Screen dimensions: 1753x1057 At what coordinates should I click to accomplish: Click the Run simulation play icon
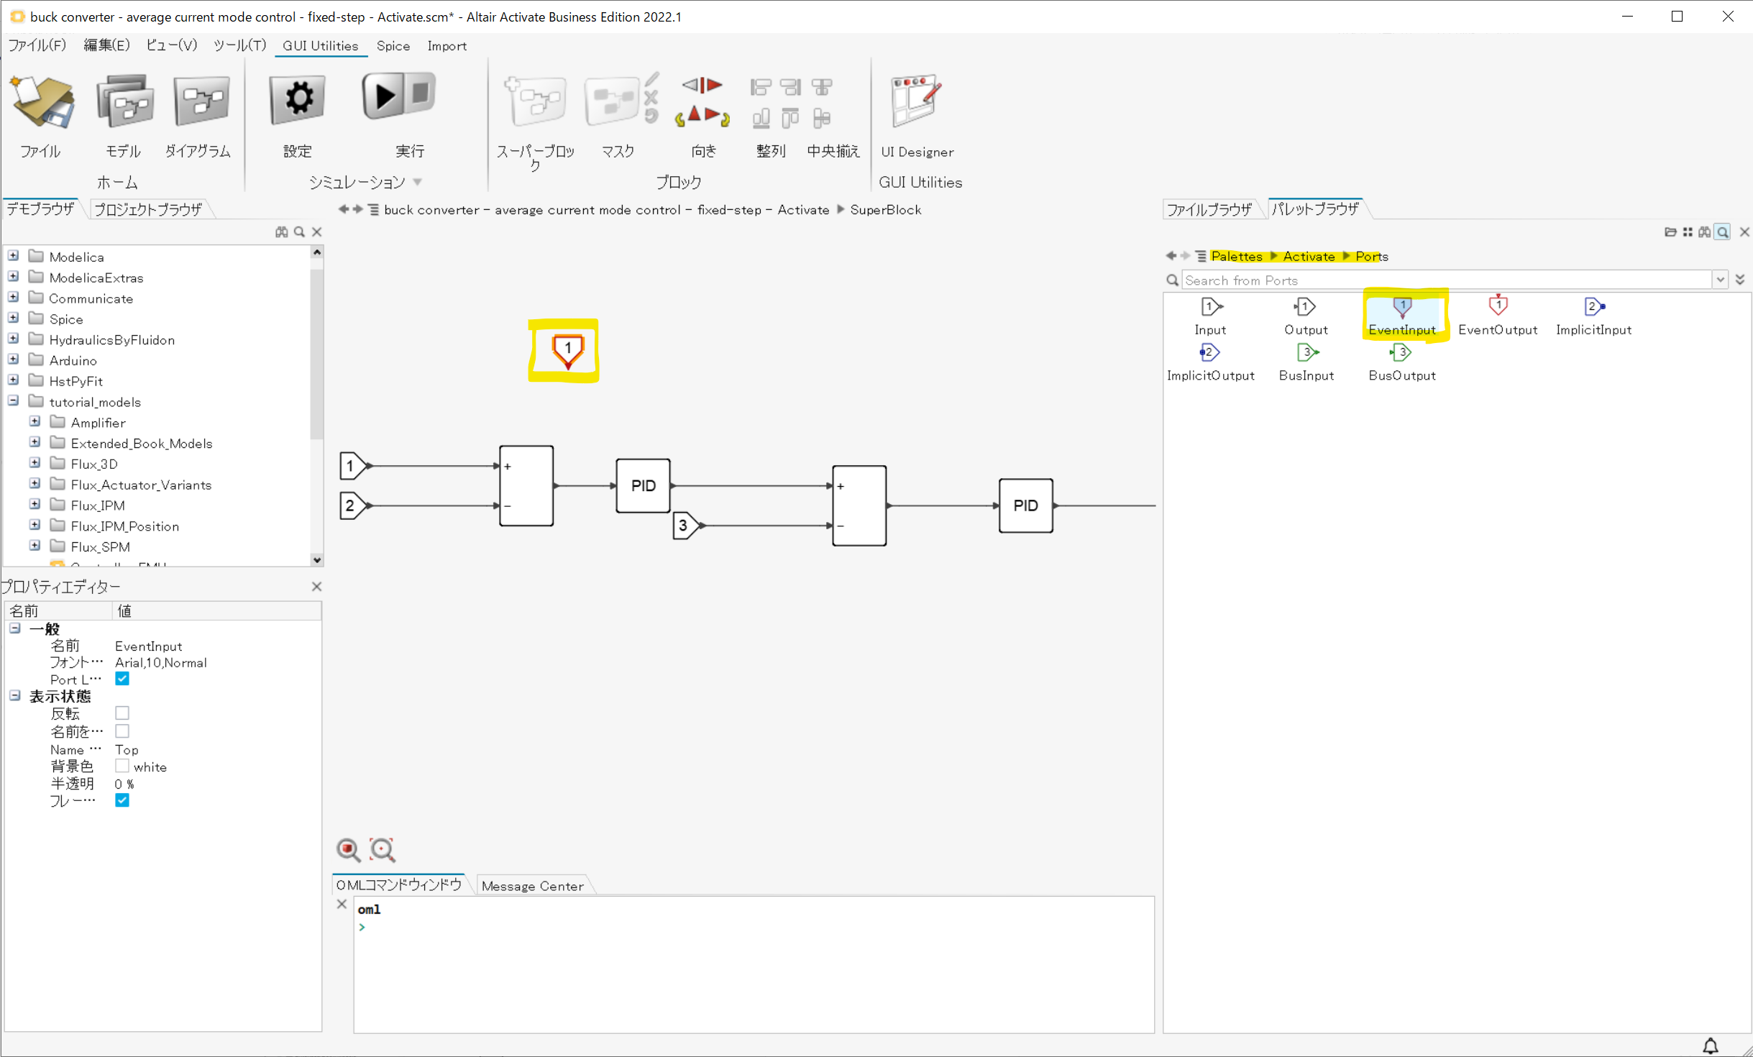(383, 97)
